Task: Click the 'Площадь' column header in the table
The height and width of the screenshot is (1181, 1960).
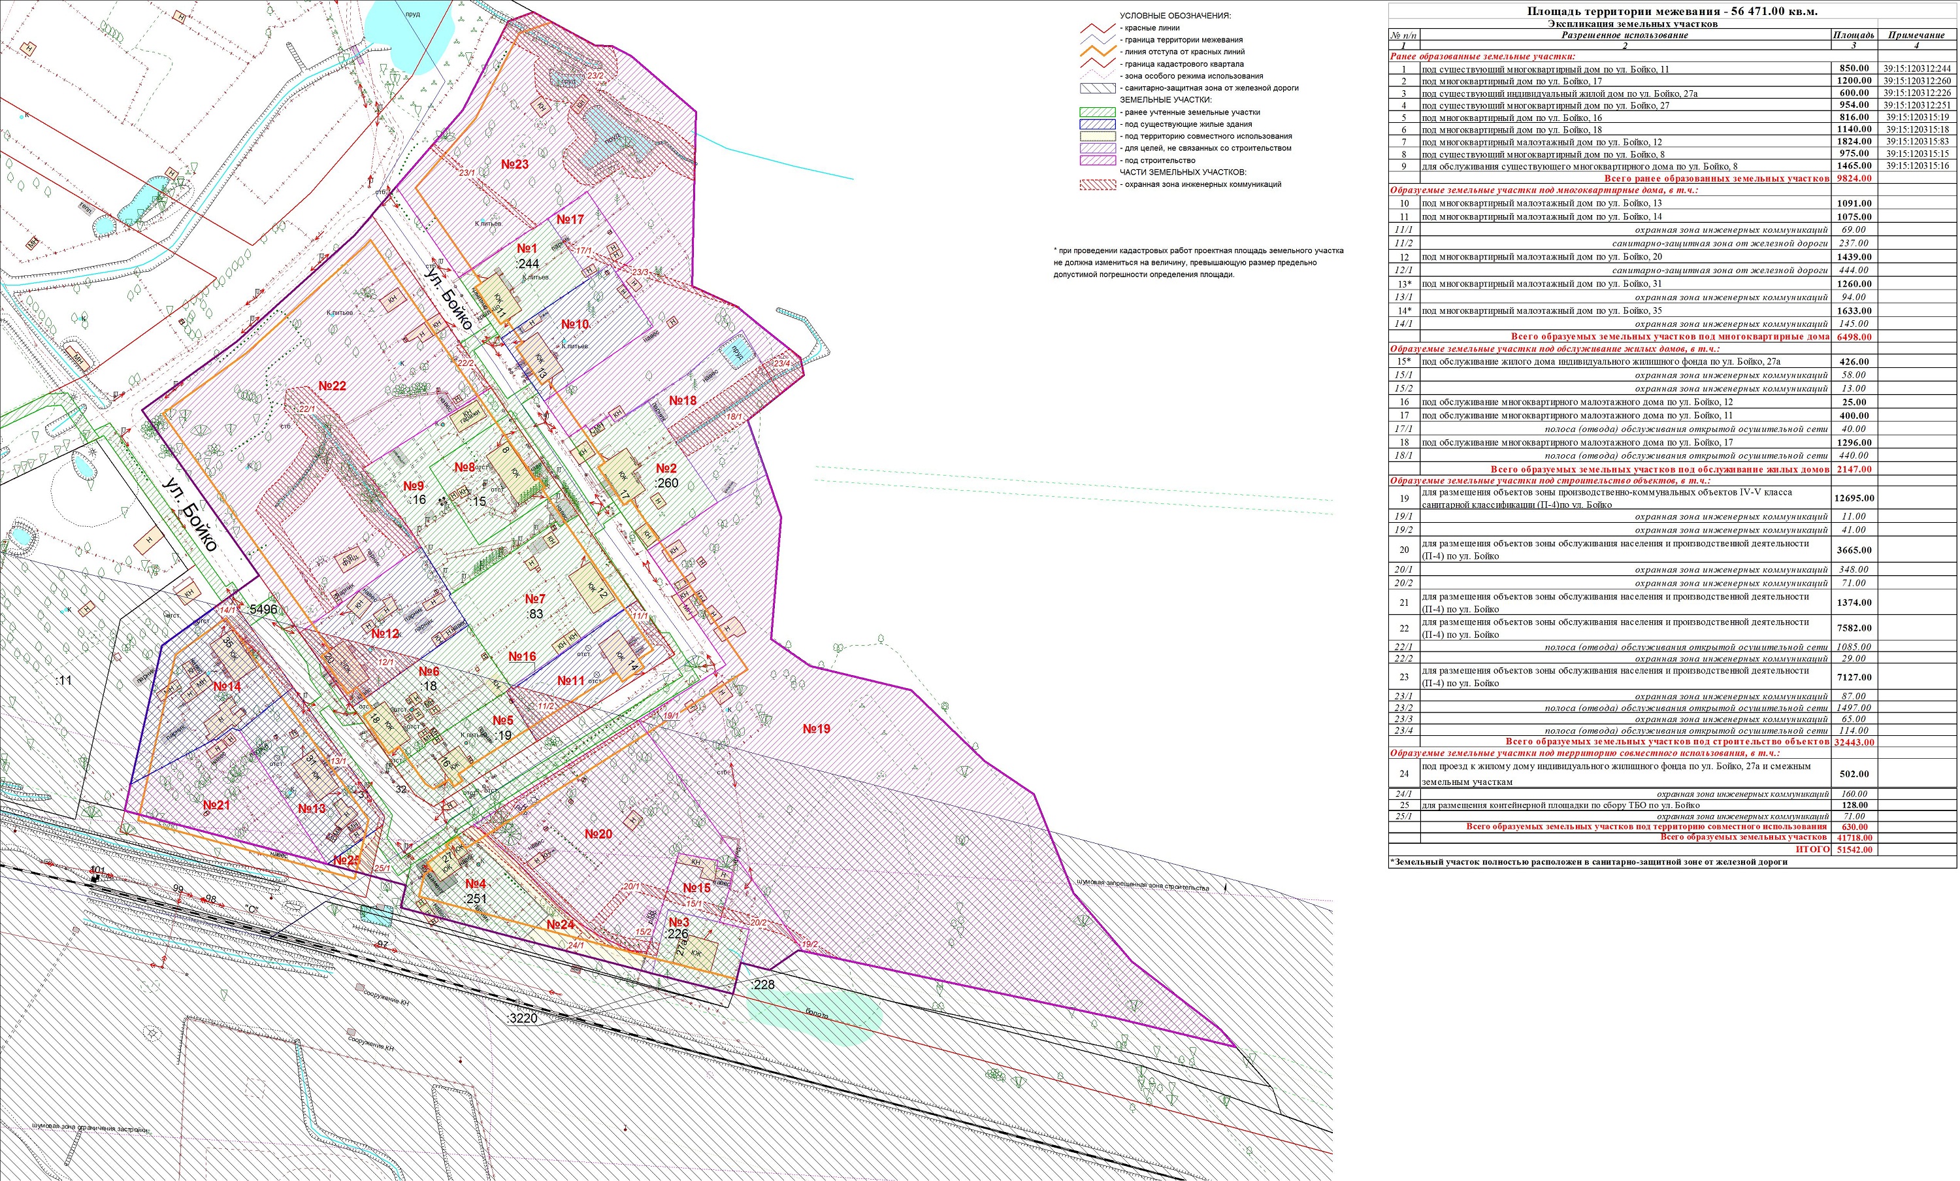Action: 1854,35
